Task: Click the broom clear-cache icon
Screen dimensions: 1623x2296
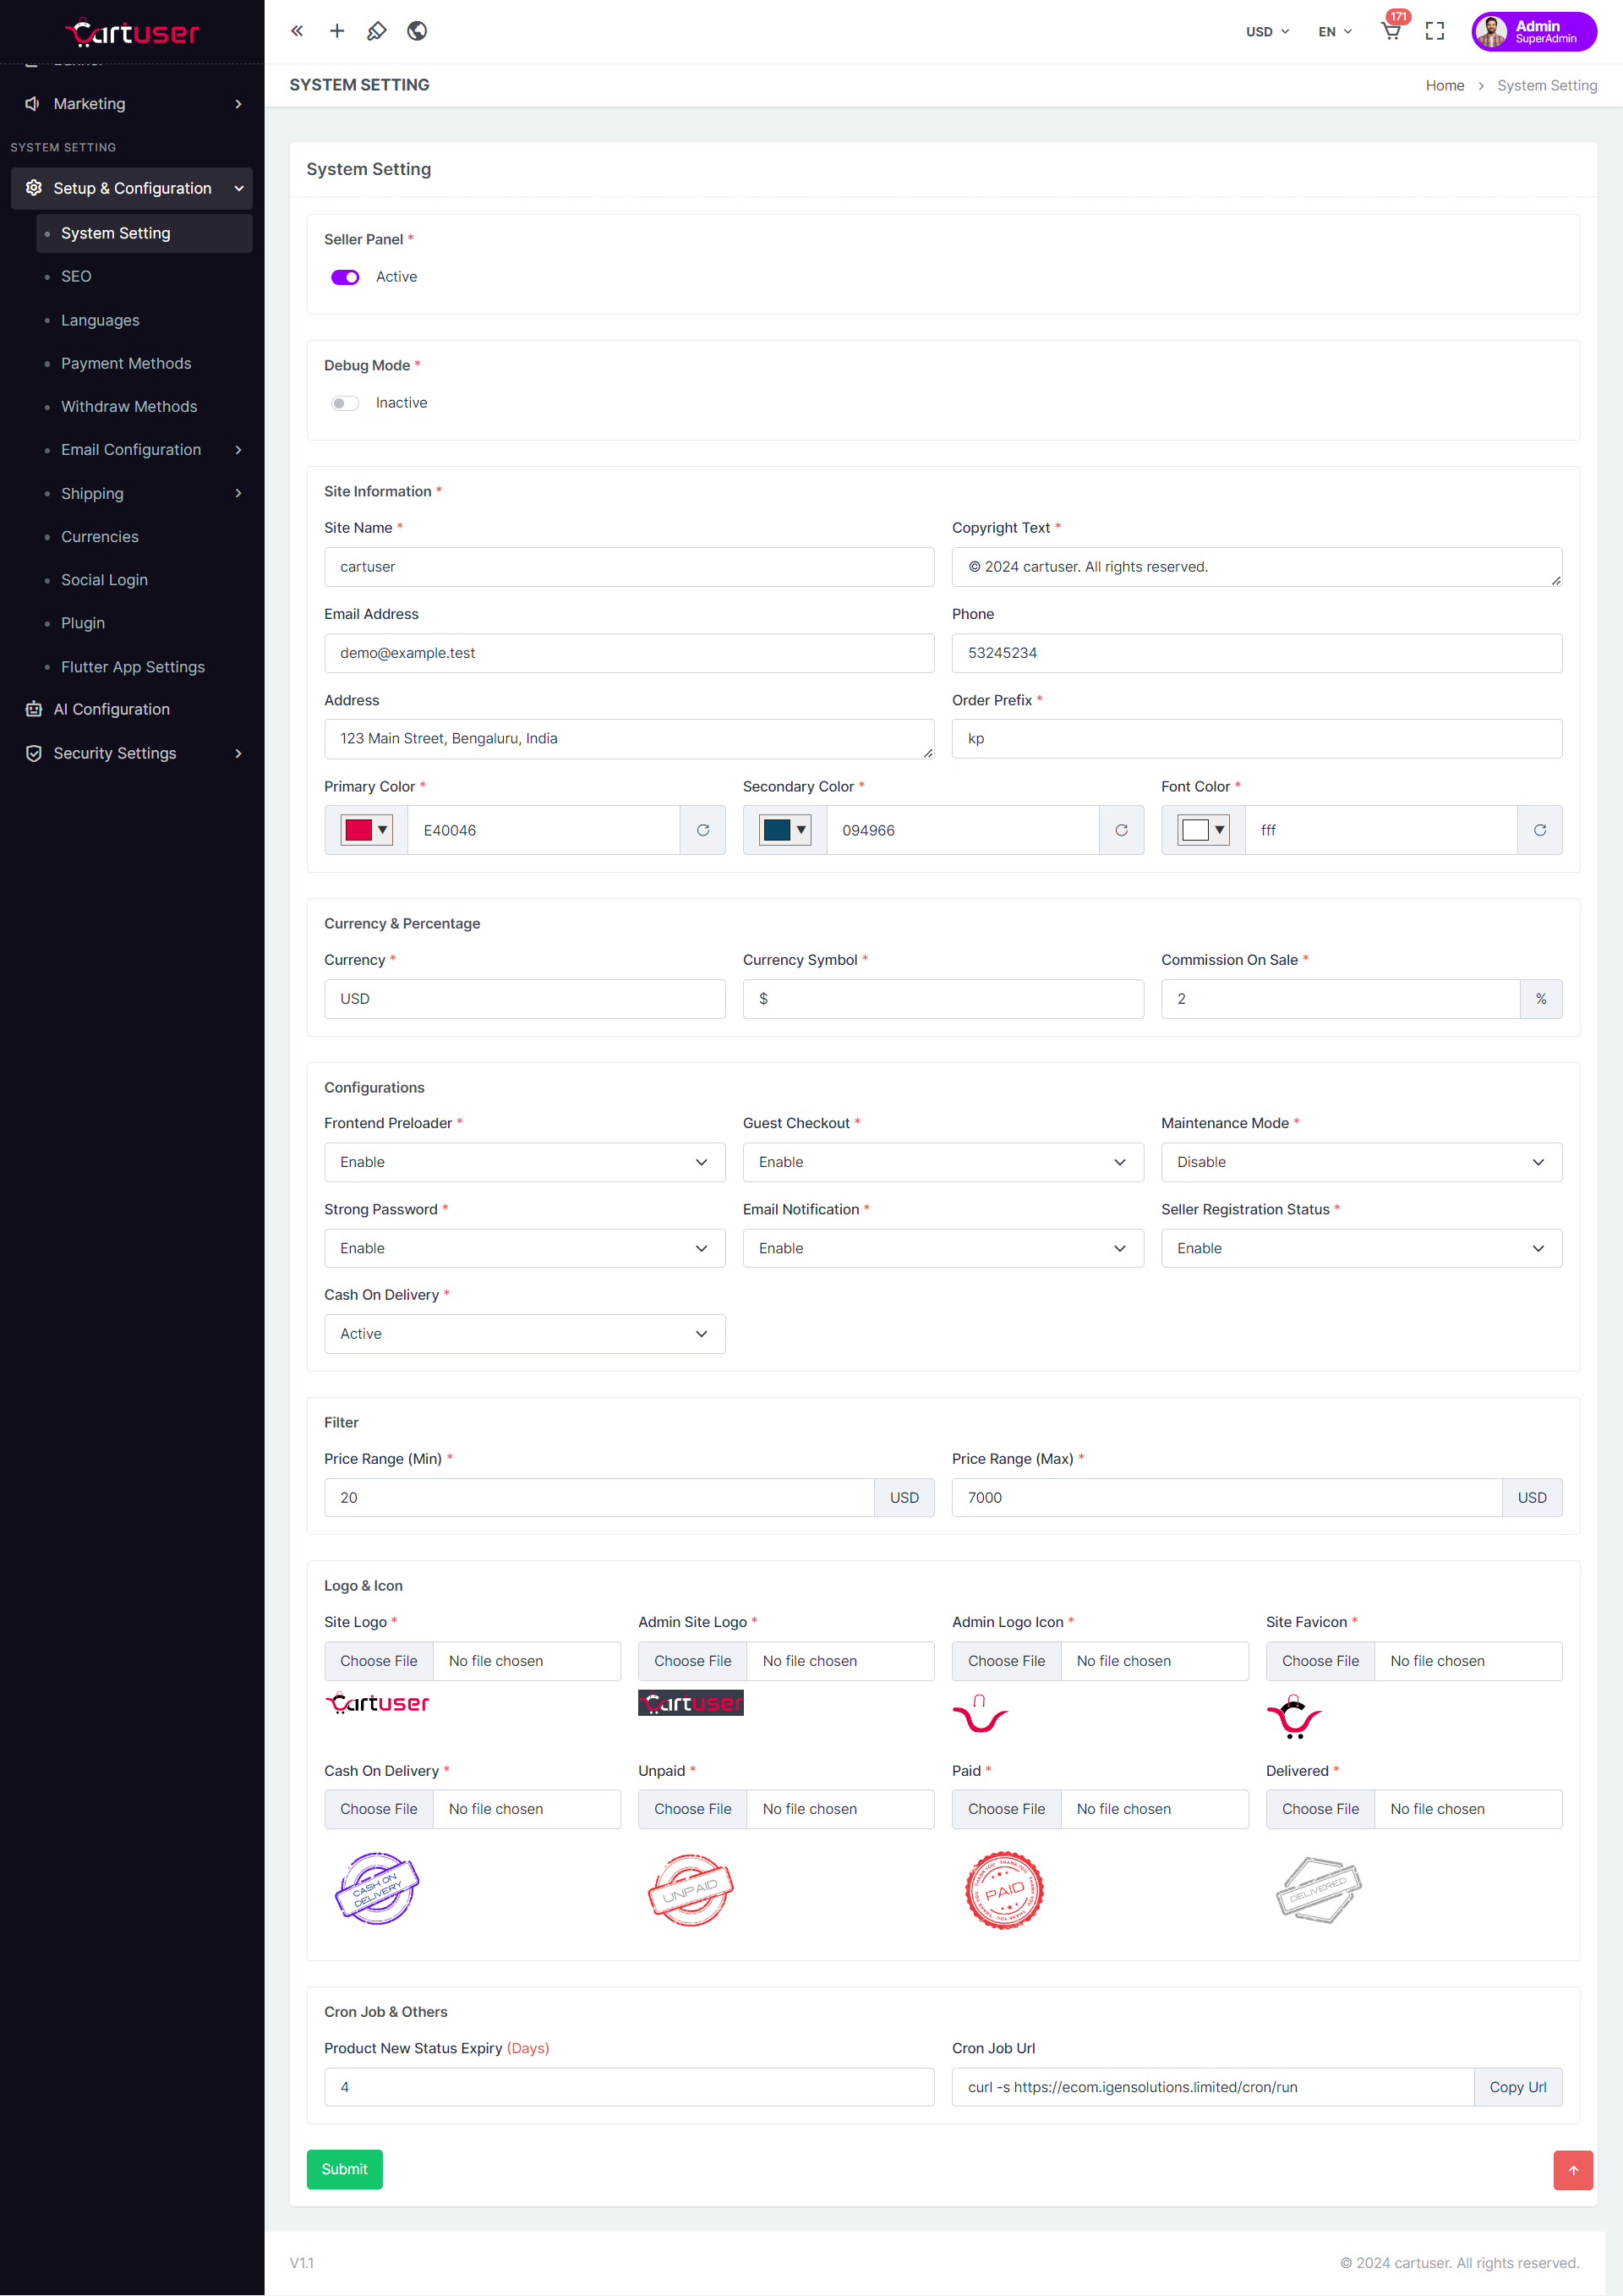Action: 377,31
